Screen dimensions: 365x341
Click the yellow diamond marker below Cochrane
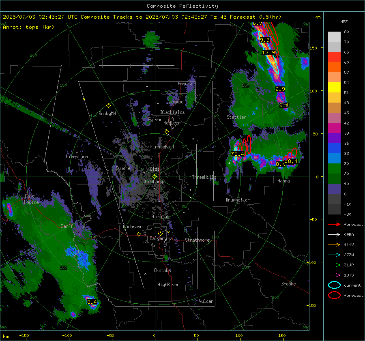point(139,234)
